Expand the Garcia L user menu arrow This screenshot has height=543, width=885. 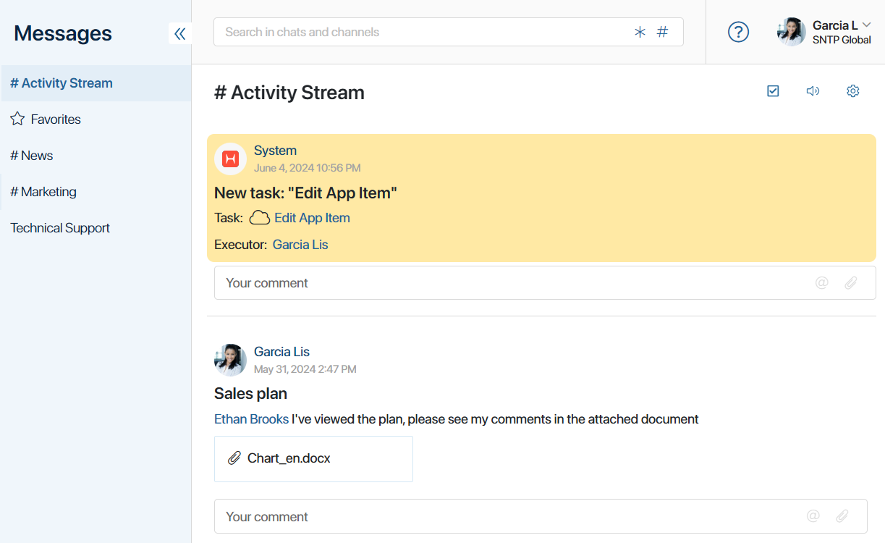coord(867,25)
